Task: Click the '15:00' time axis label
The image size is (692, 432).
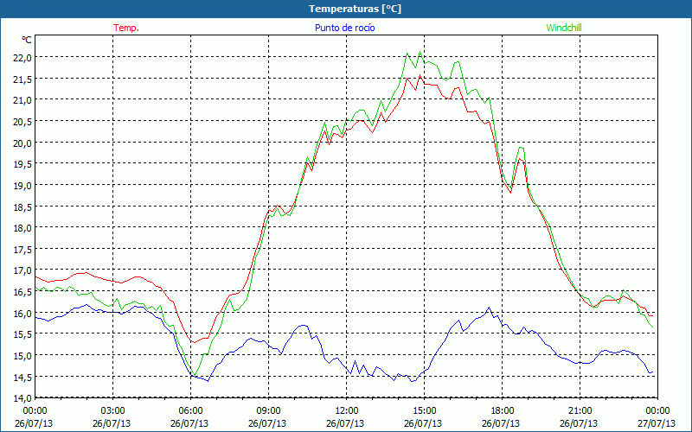Action: [424, 410]
